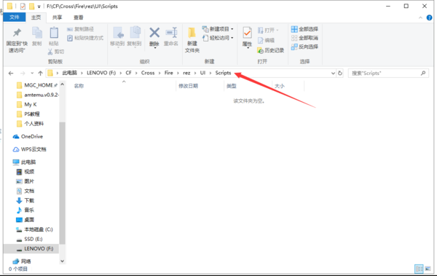The height and width of the screenshot is (276, 437).
Task: Click the Edit button in ribbon
Action: [266, 41]
